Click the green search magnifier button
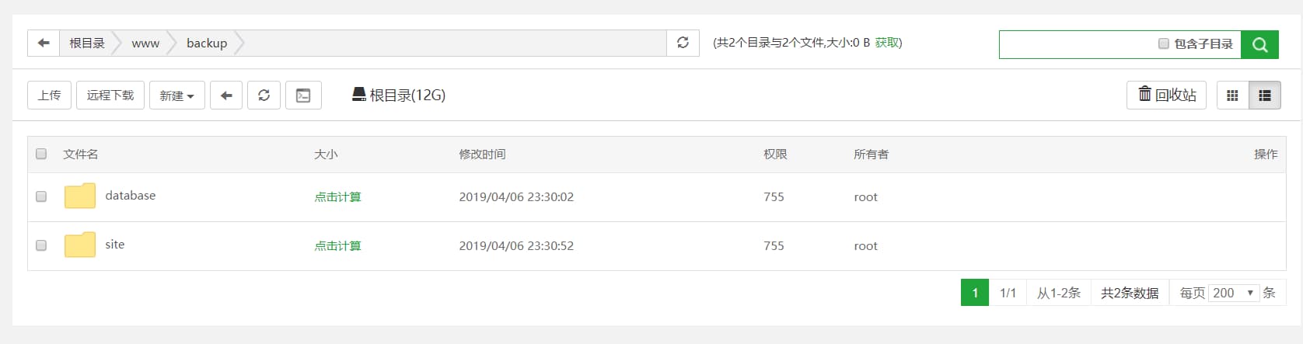1303x344 pixels. [1259, 45]
